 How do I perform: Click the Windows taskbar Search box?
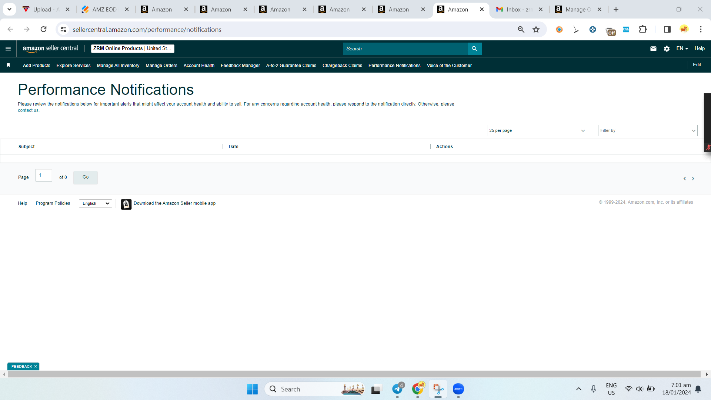315,389
